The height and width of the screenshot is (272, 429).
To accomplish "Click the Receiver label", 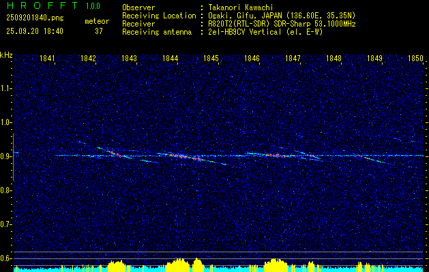I will [138, 24].
